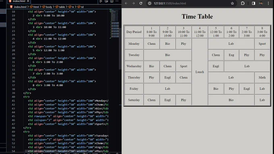Click the Eng cell in Tuesday row
The height and width of the screenshot is (154, 274).
[x=231, y=55]
